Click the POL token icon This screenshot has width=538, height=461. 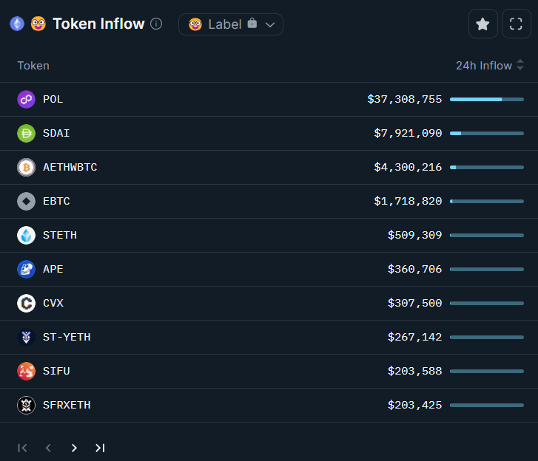click(x=26, y=99)
